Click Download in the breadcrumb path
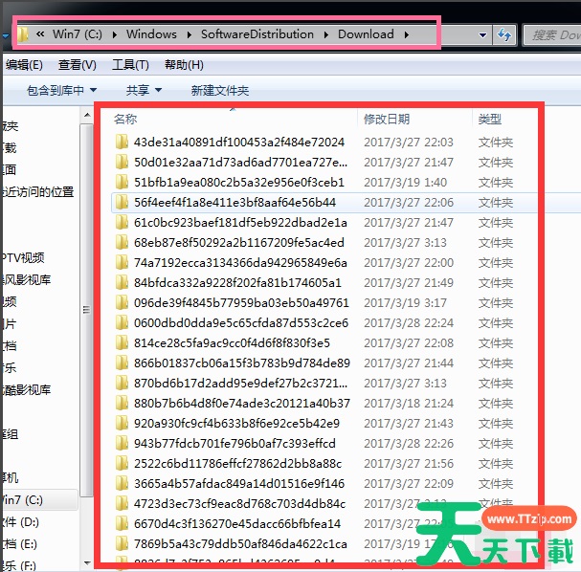 tap(366, 34)
